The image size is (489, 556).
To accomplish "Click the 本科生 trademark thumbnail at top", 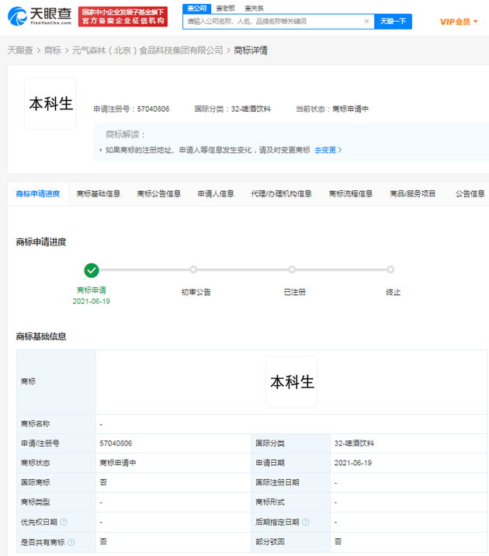I will 50,103.
